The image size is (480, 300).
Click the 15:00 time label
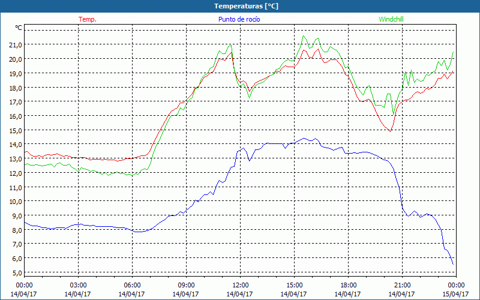coord(294,286)
